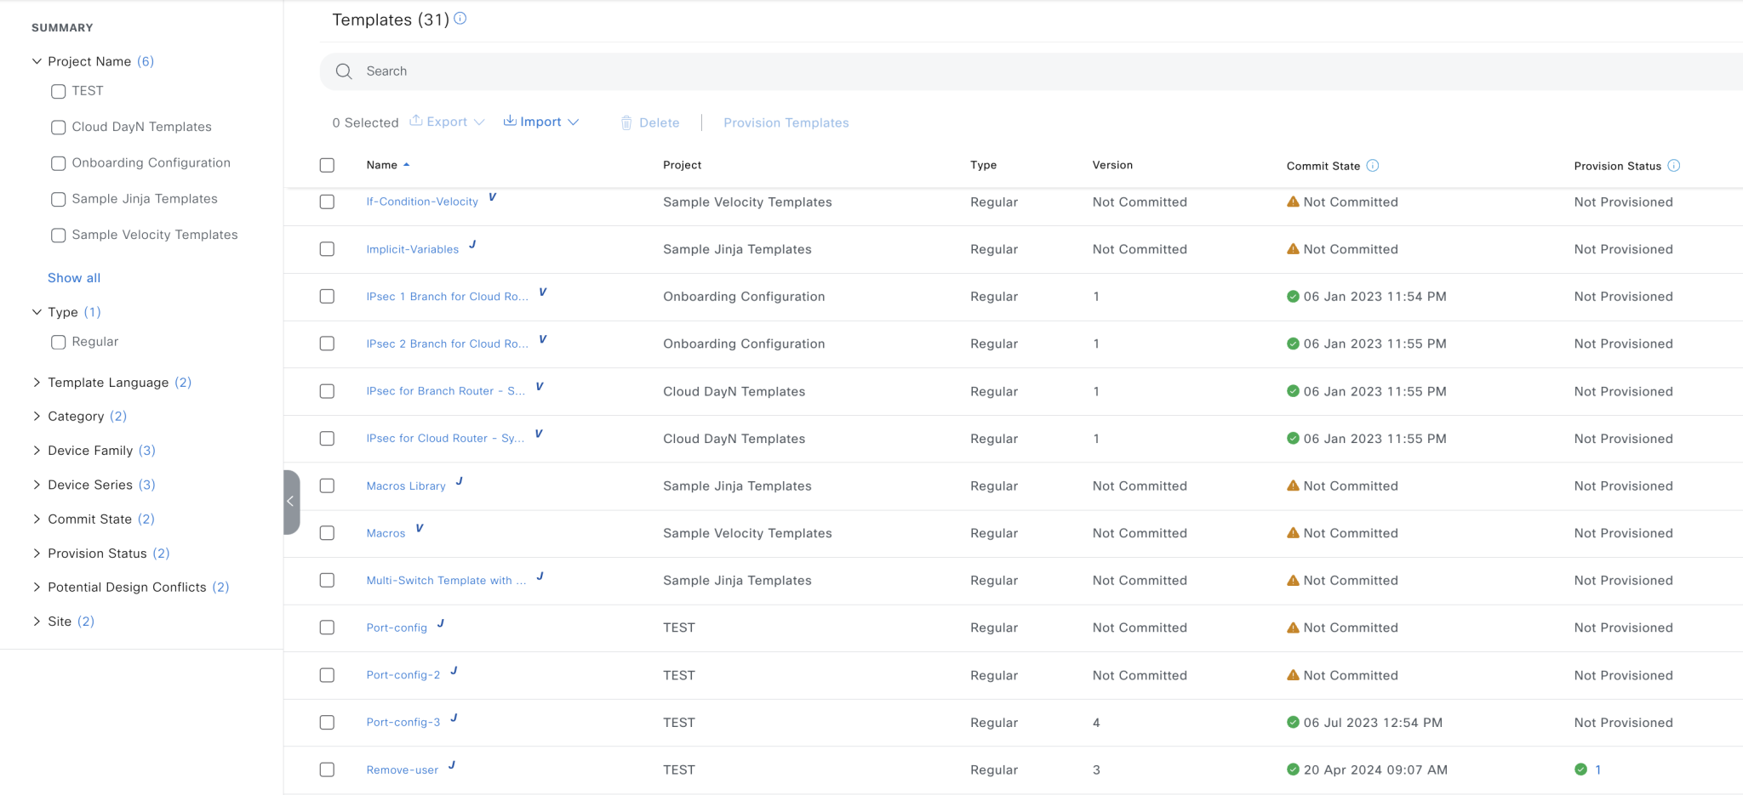Viewport: 1743px width, 795px height.
Task: Click Show all under Project Name
Action: pos(74,278)
